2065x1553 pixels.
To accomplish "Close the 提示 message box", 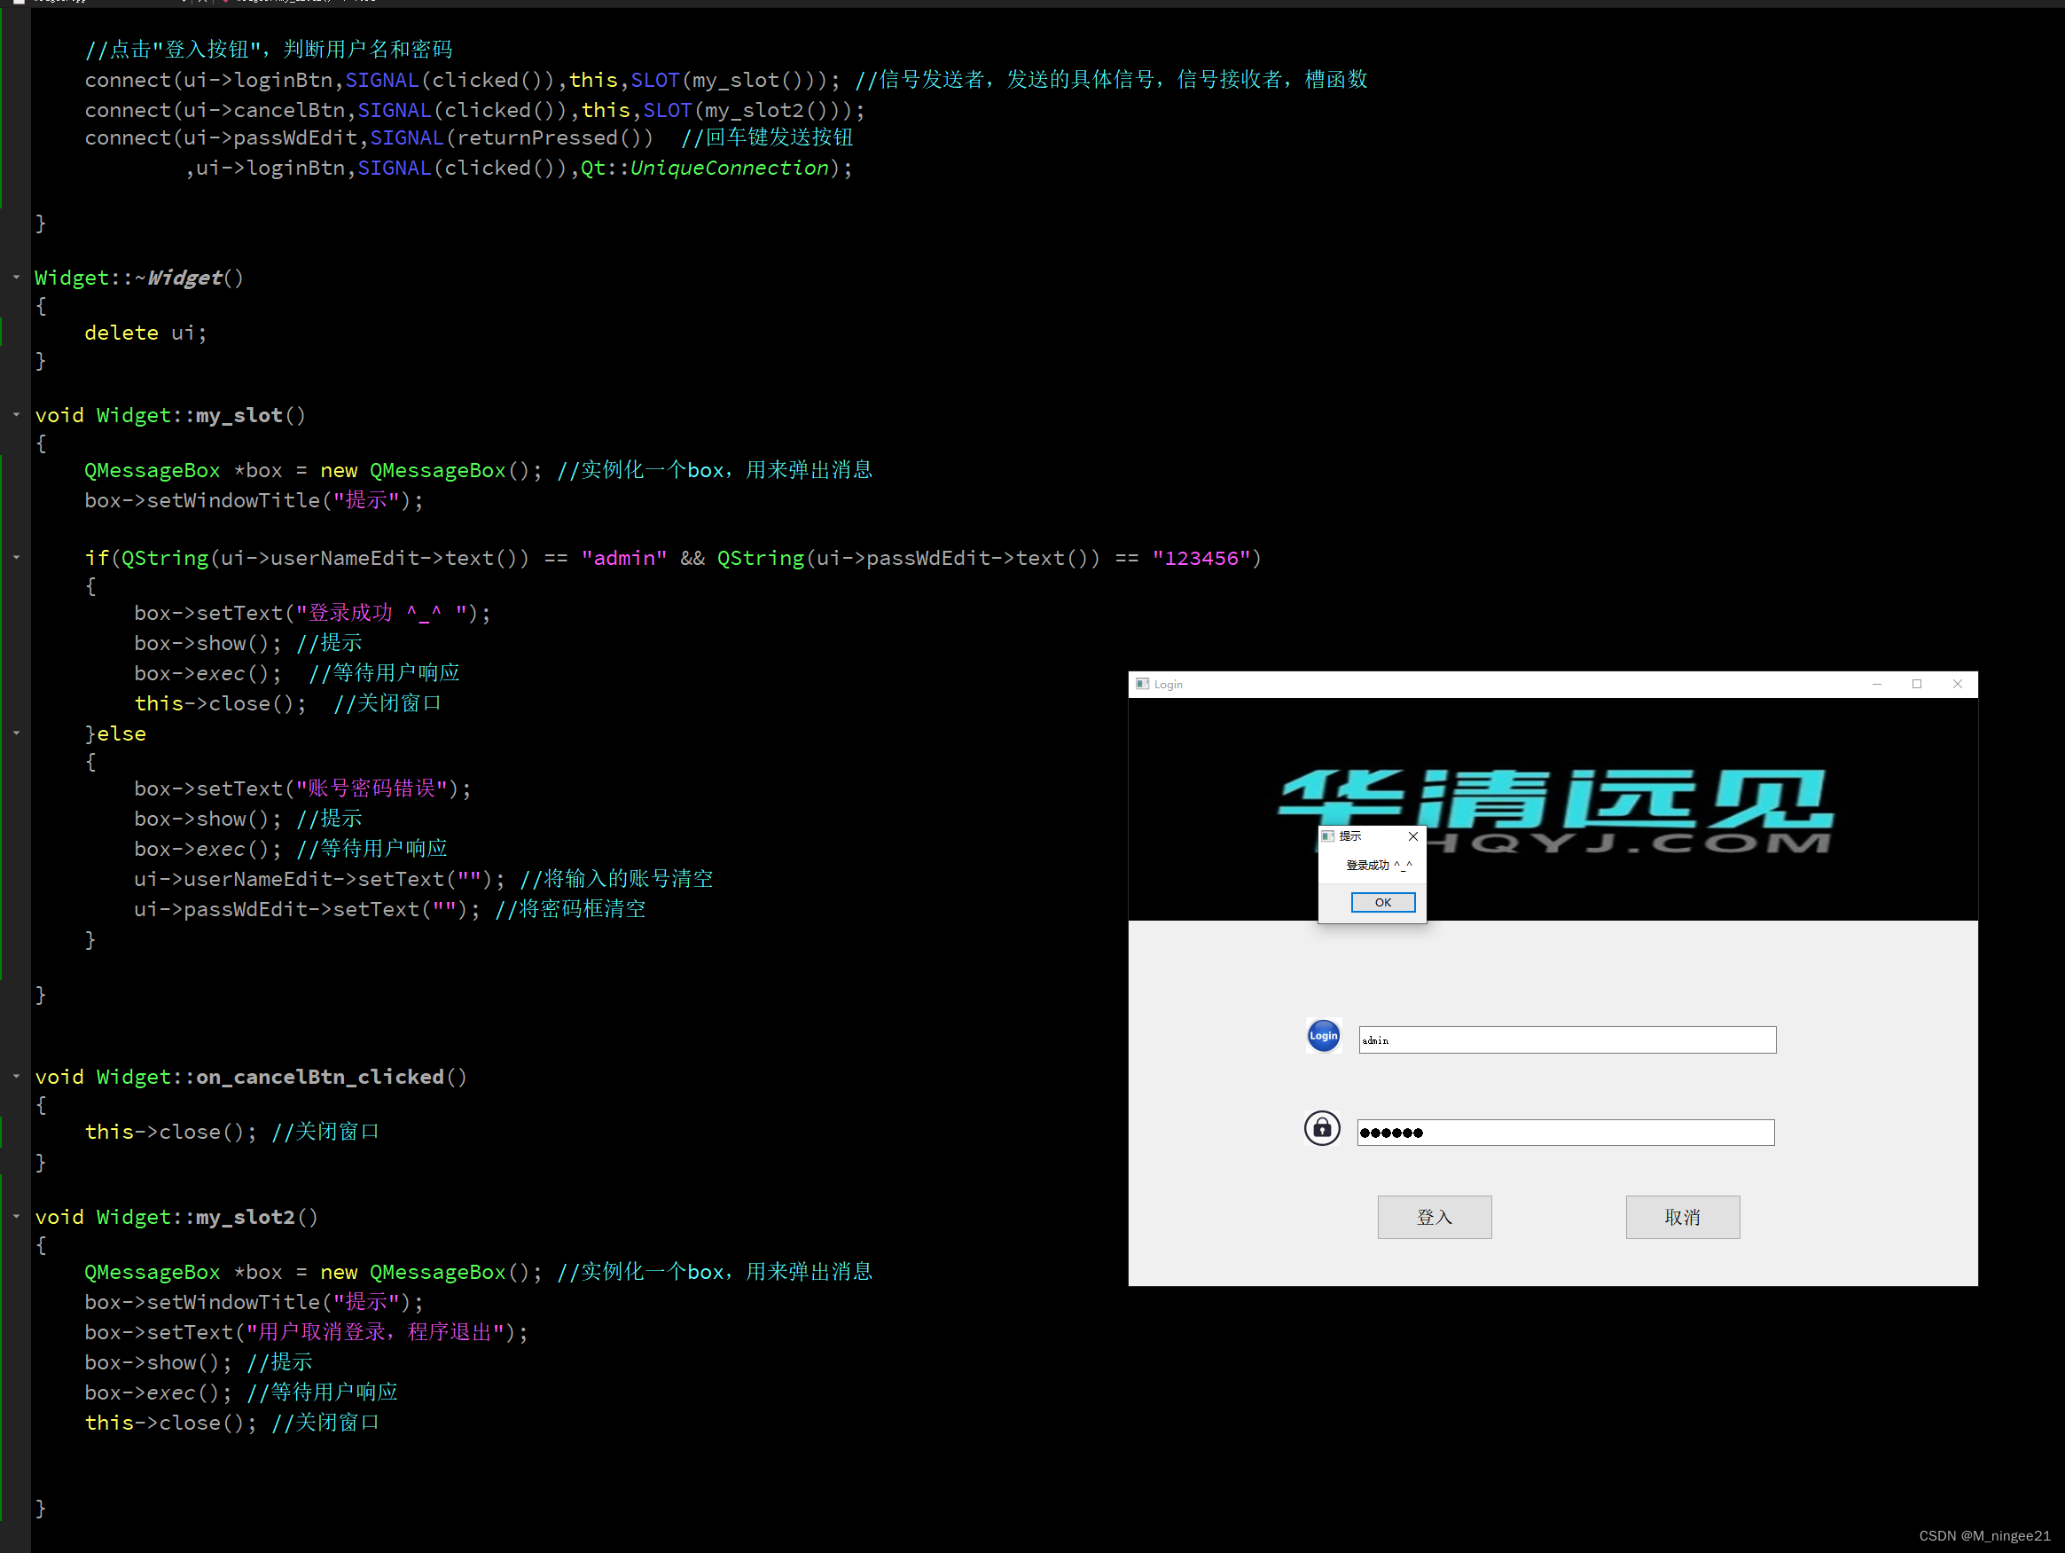I will pos(1412,835).
